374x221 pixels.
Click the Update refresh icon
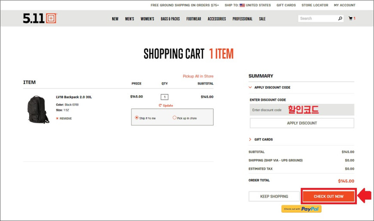click(160, 105)
